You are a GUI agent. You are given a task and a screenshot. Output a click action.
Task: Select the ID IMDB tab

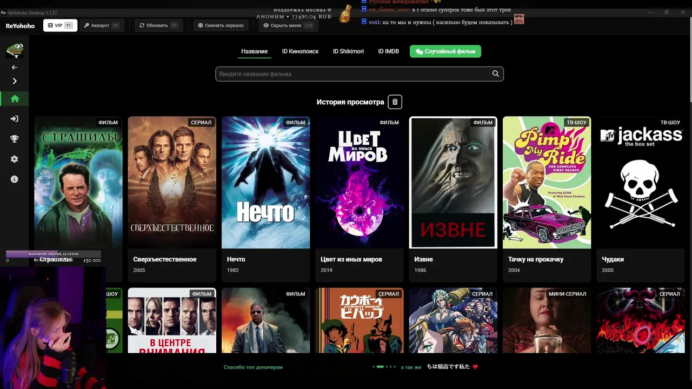(x=388, y=51)
